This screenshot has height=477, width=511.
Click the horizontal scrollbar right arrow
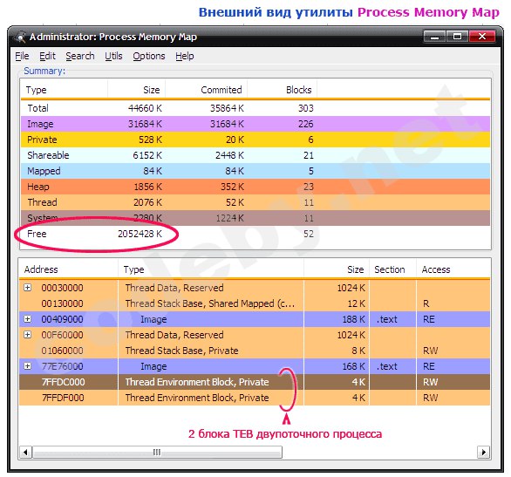[484, 452]
